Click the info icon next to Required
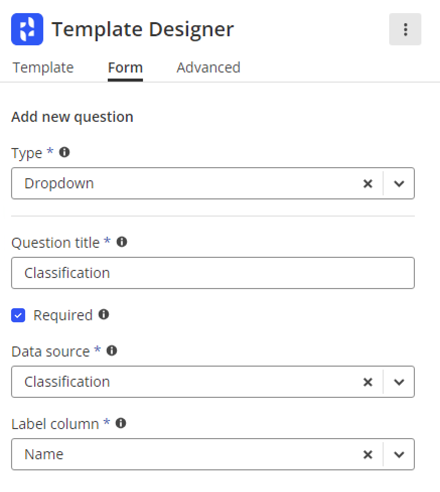This screenshot has height=492, width=440. tap(104, 314)
